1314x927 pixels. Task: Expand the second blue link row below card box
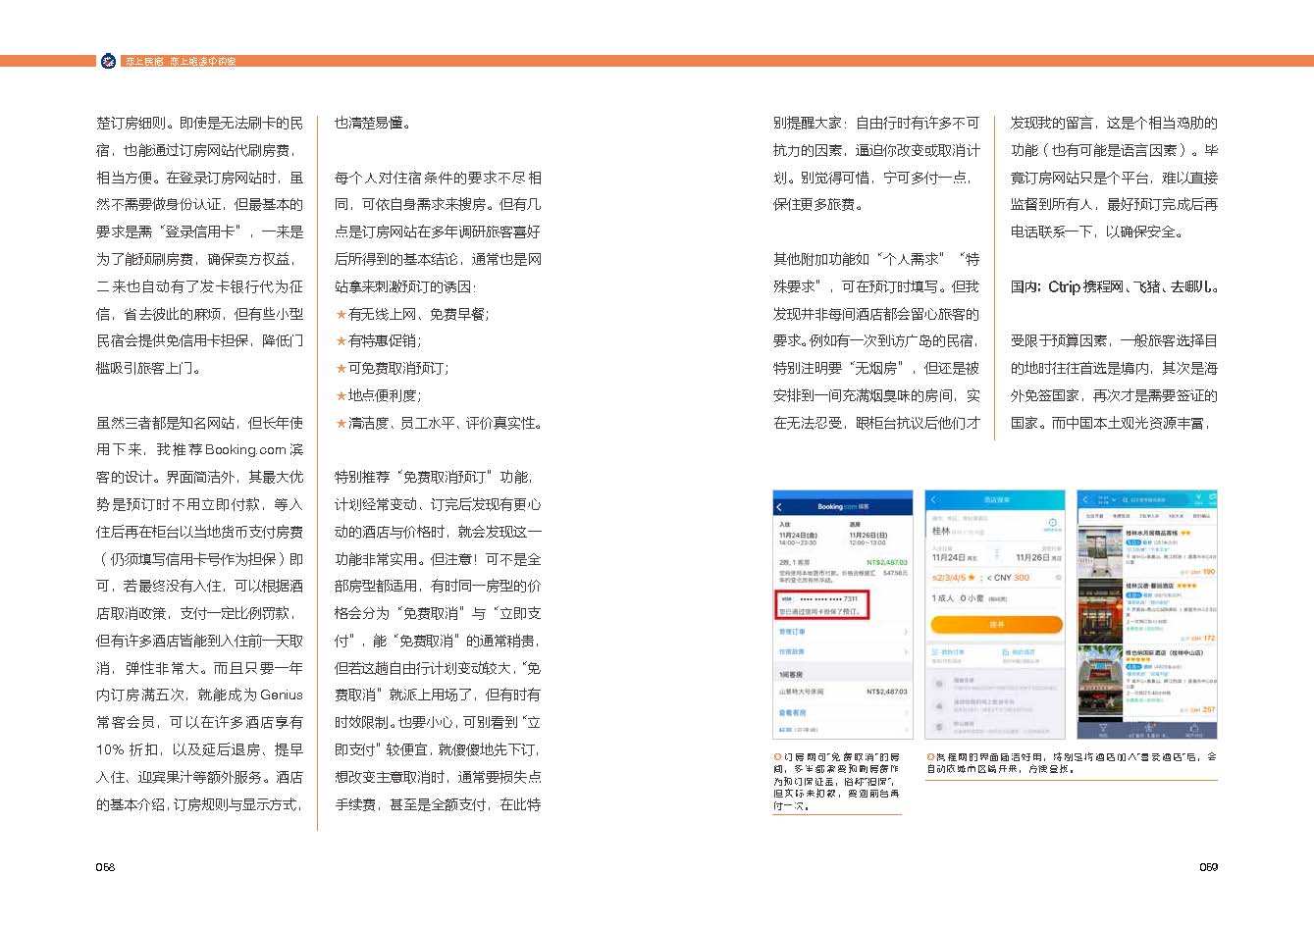[x=905, y=651]
